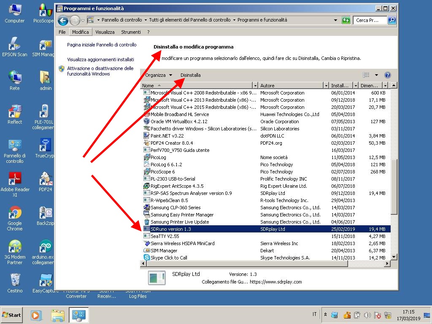Click the refresh button beside the address bar
432x324 pixels.
pos(346,20)
